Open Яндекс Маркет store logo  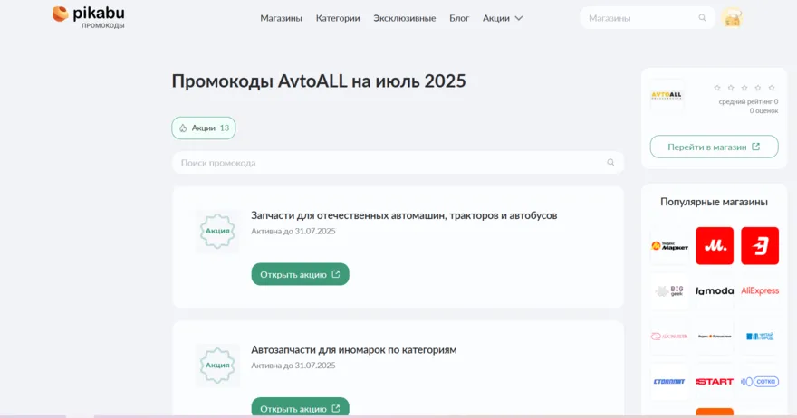669,246
